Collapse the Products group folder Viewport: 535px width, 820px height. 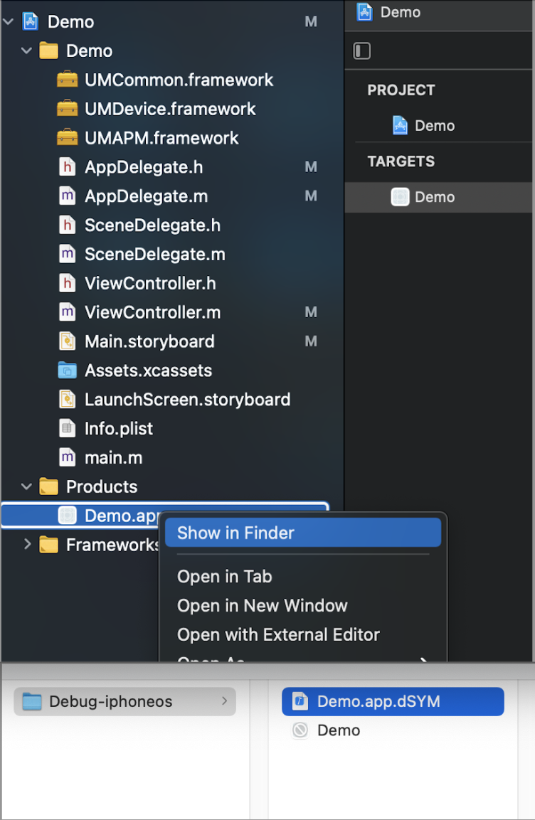tap(27, 487)
